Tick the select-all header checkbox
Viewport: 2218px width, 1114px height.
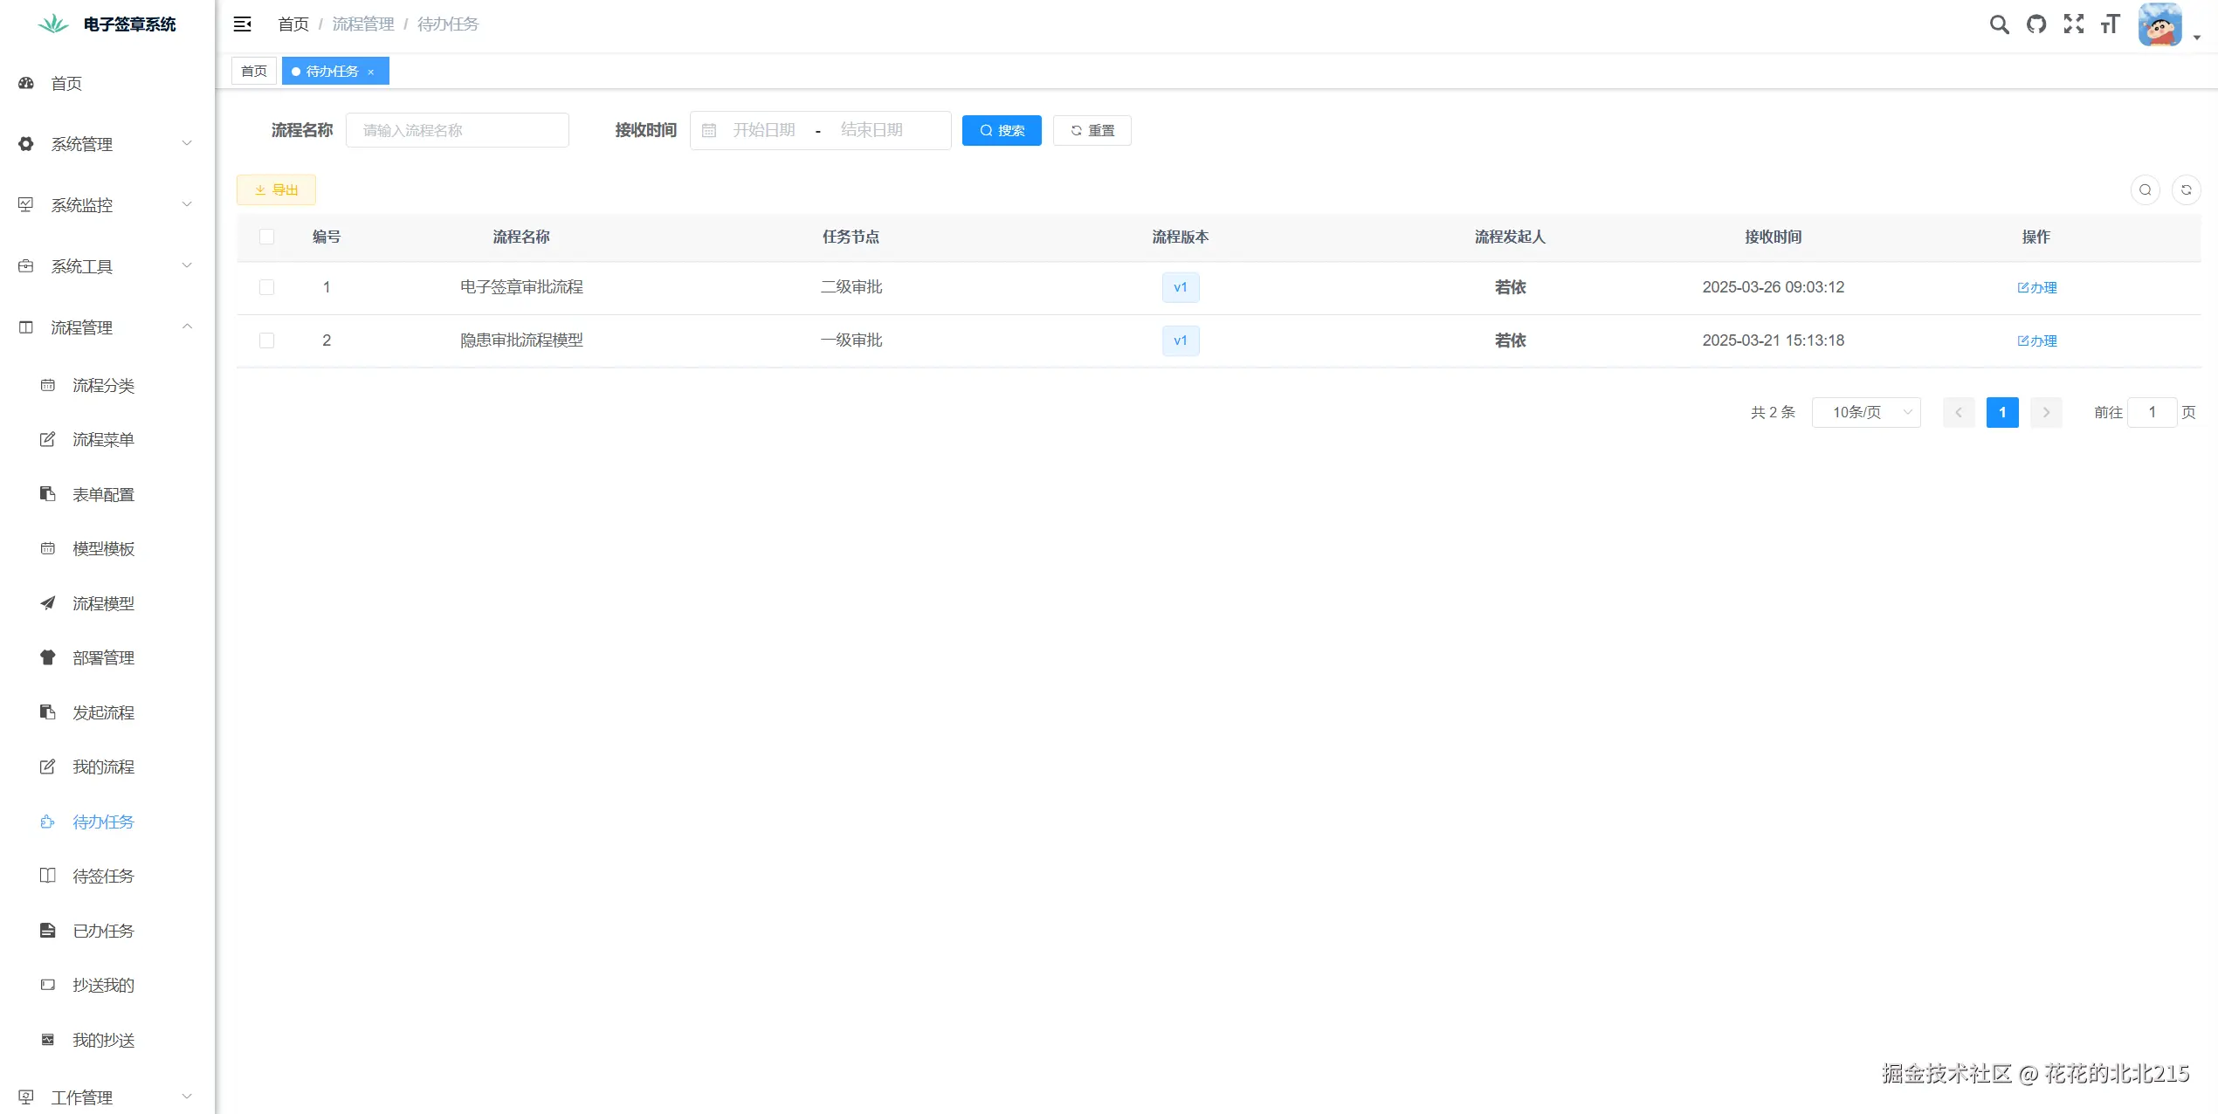(266, 237)
